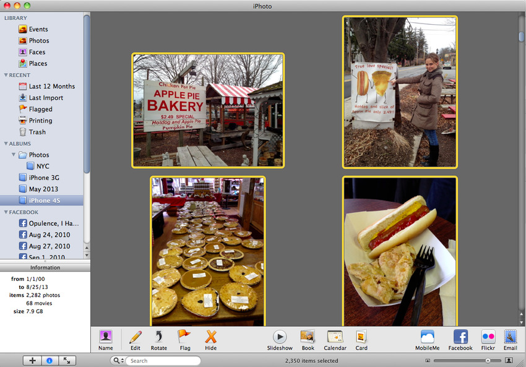
Task: Open Events in the Library
Action: point(33,29)
